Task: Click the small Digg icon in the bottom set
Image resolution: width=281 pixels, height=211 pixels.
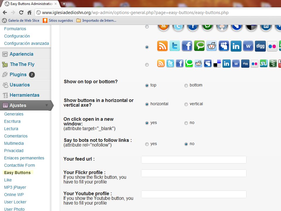Action: 245,64
